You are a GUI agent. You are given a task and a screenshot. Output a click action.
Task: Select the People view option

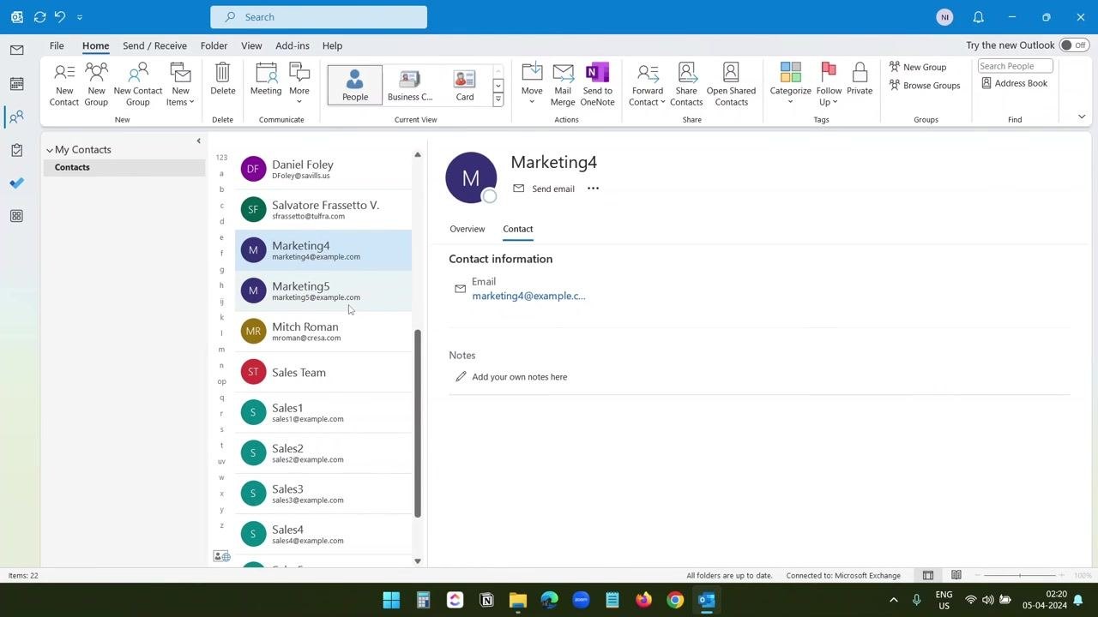355,84
